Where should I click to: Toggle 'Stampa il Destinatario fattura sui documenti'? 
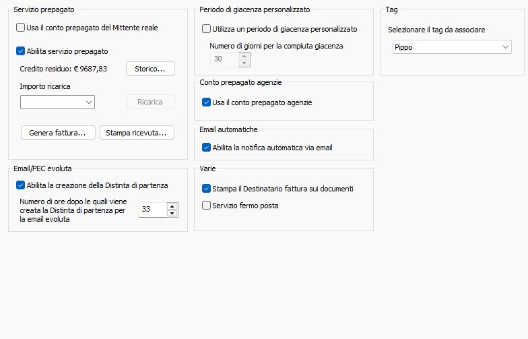click(207, 189)
